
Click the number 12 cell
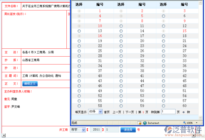[184, 26]
